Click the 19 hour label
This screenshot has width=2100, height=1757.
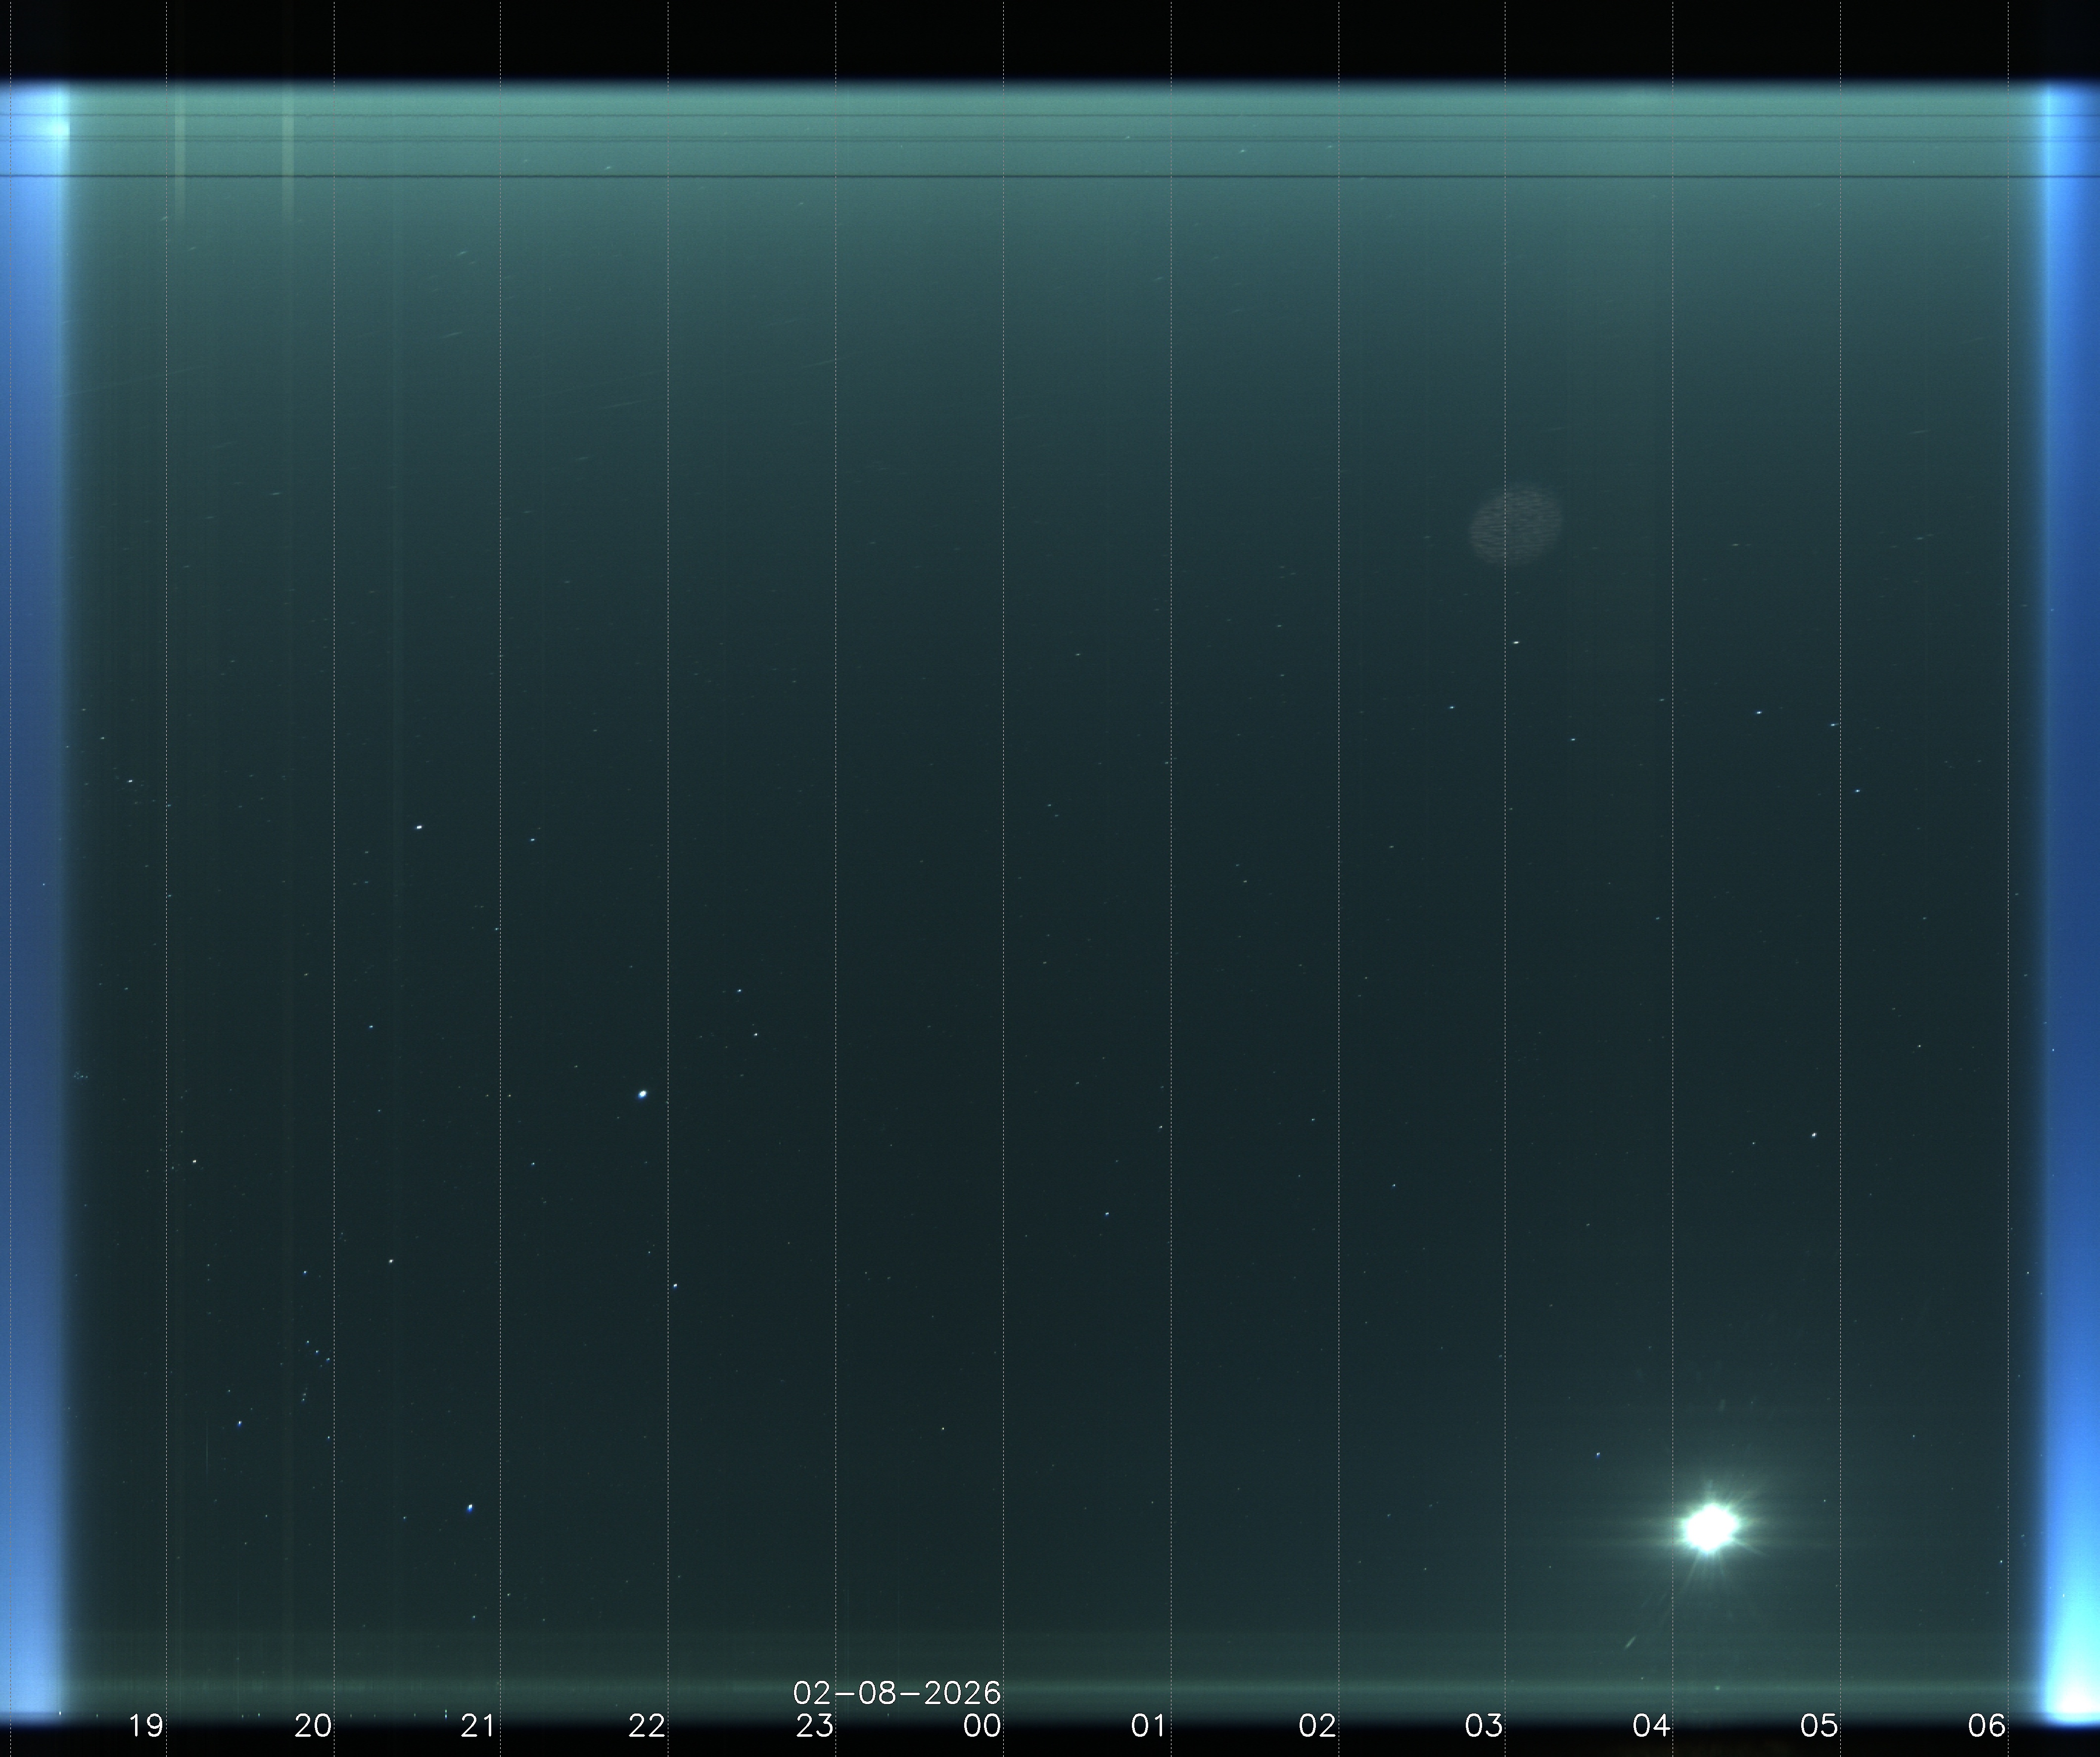click(x=146, y=1726)
